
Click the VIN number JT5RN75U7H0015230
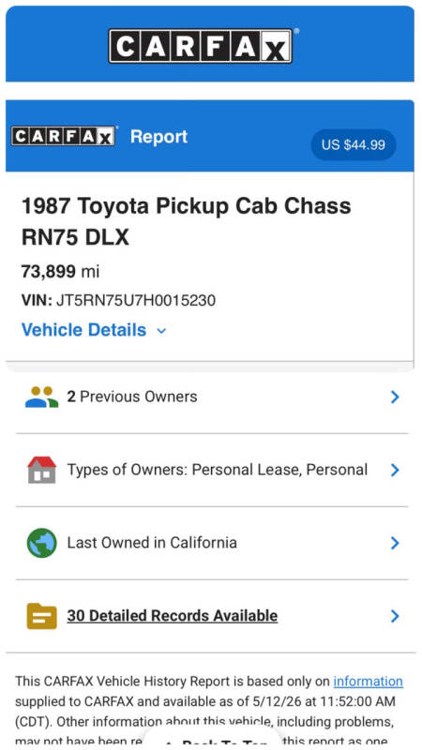[136, 300]
